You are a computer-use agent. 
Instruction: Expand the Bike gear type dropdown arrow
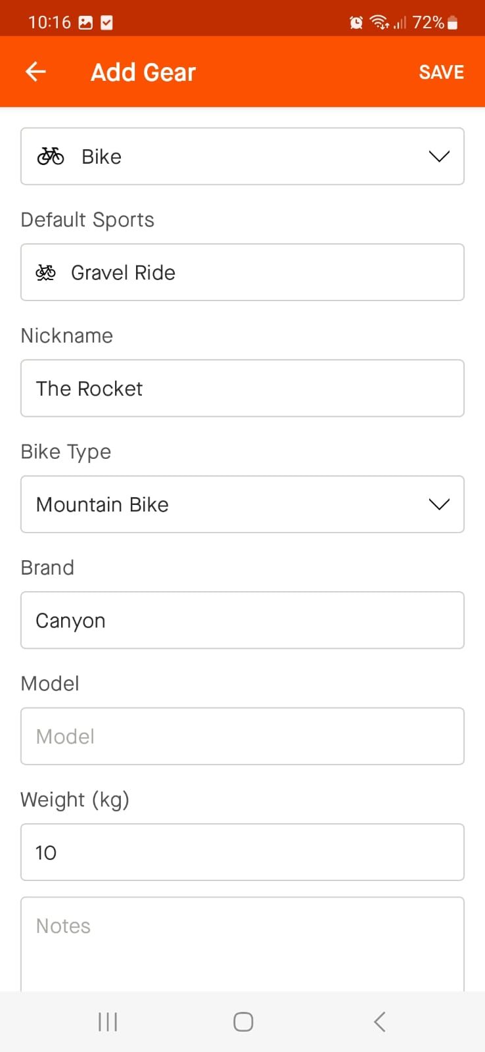point(439,156)
